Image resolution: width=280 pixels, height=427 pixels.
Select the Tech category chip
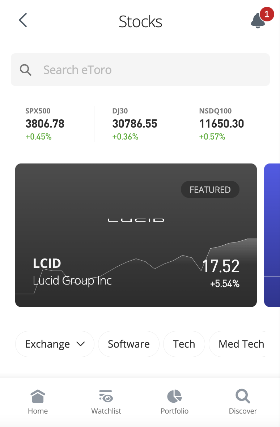pos(184,344)
